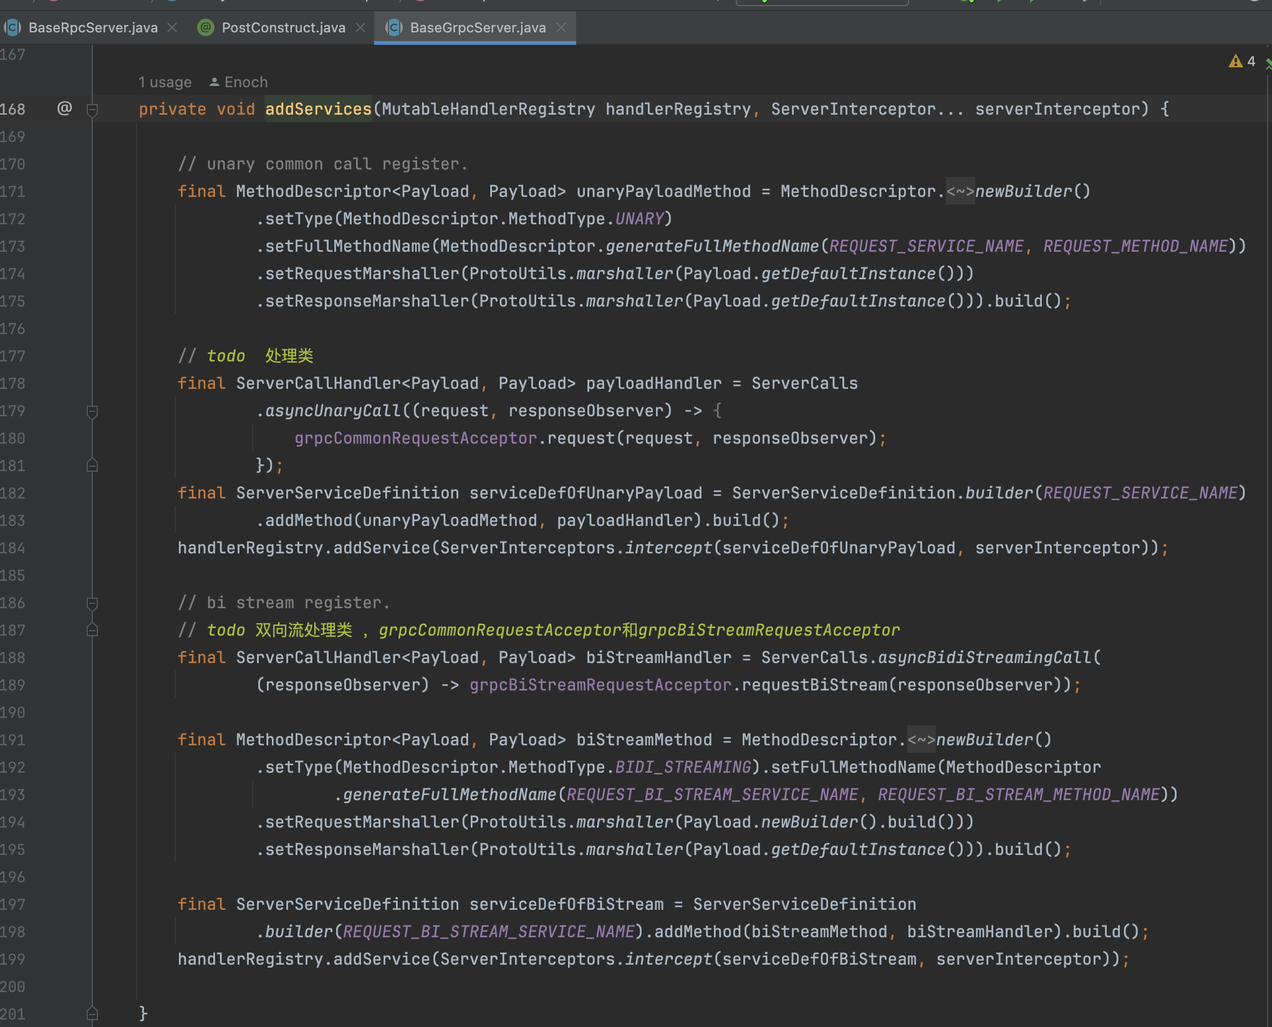Collapse the lambda block at line 179

point(92,412)
